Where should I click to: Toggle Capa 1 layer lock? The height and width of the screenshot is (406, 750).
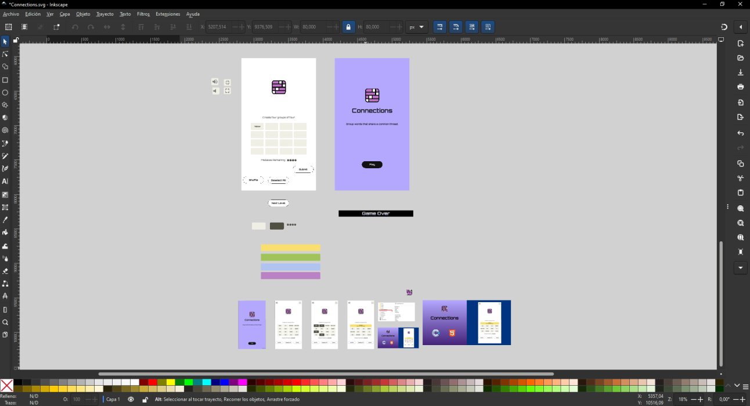pos(145,400)
